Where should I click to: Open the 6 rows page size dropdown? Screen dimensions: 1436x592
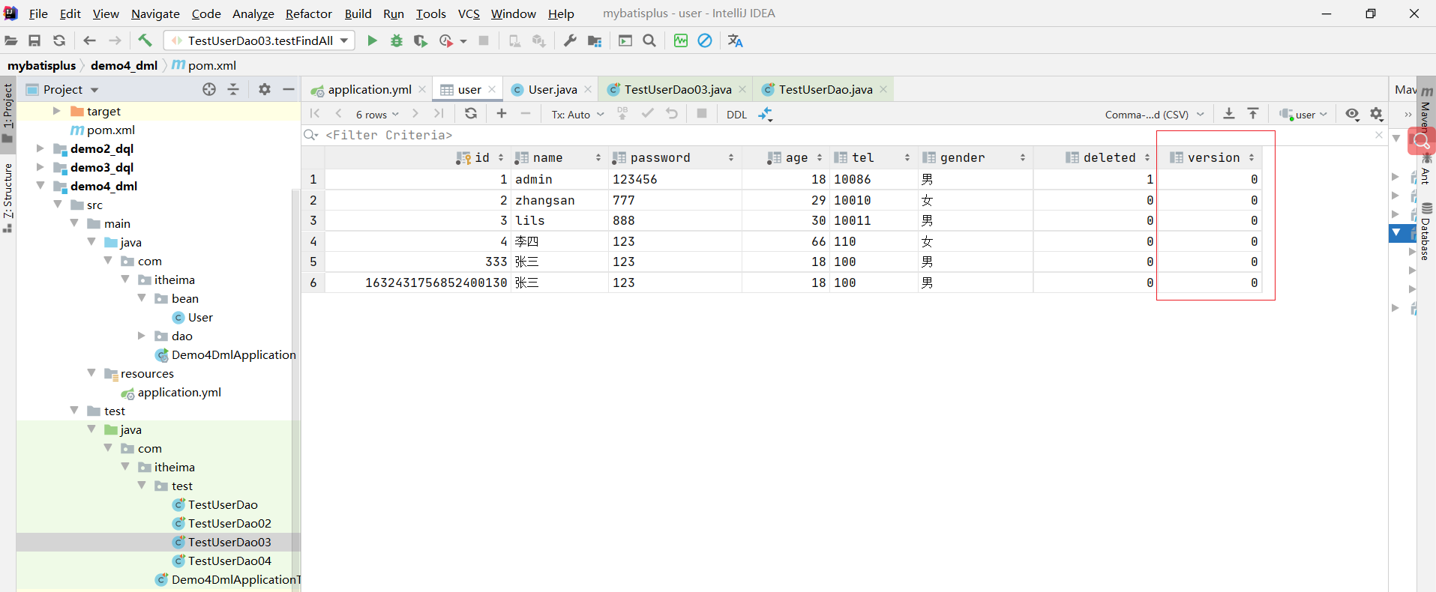click(x=377, y=115)
